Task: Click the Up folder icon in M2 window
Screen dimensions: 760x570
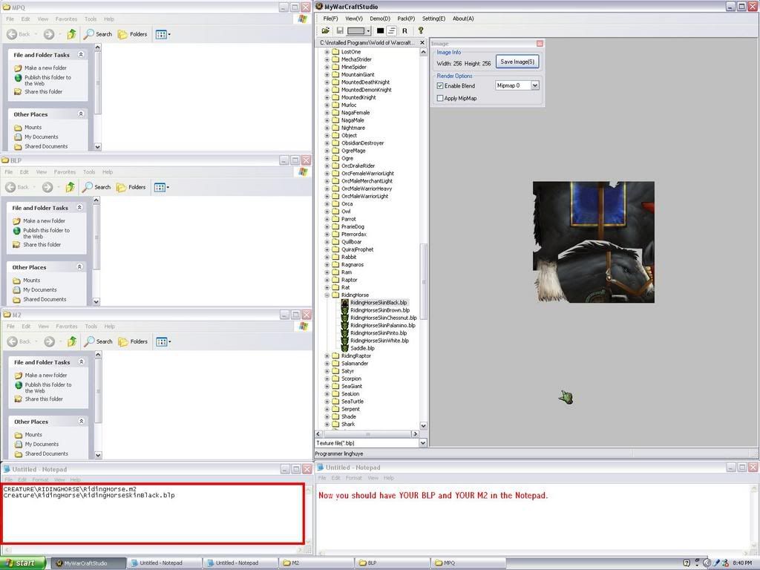Action: click(72, 341)
